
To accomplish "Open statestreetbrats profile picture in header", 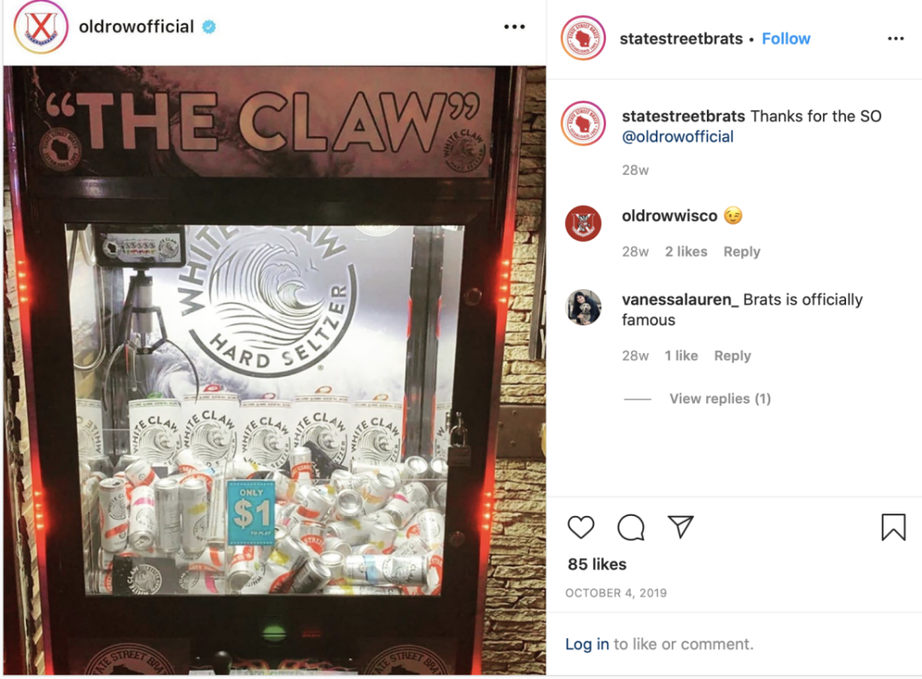I will point(583,38).
